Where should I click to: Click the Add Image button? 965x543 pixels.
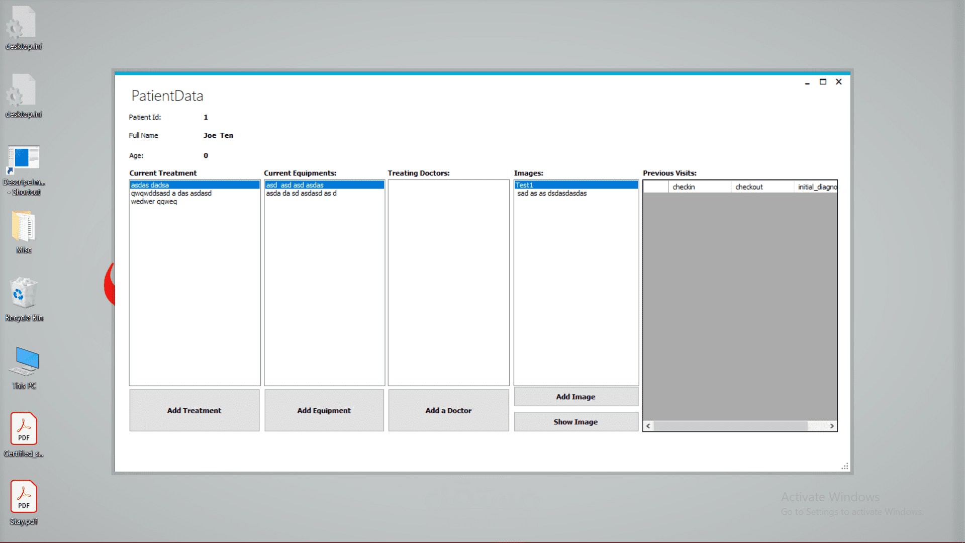575,397
